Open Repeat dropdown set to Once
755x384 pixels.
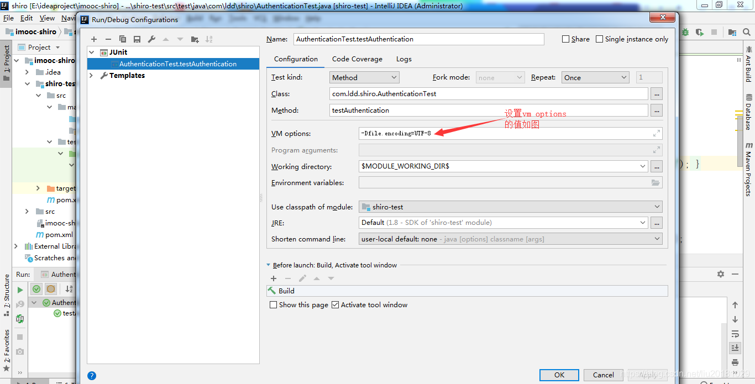pos(595,78)
